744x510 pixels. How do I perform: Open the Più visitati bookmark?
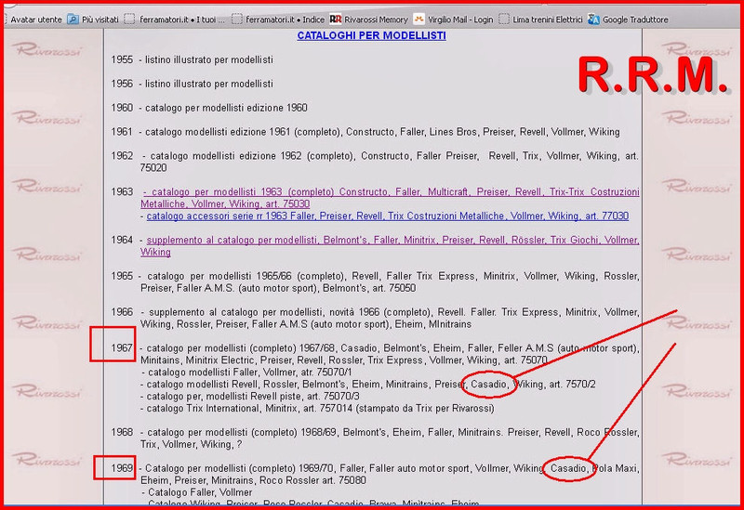point(100,20)
